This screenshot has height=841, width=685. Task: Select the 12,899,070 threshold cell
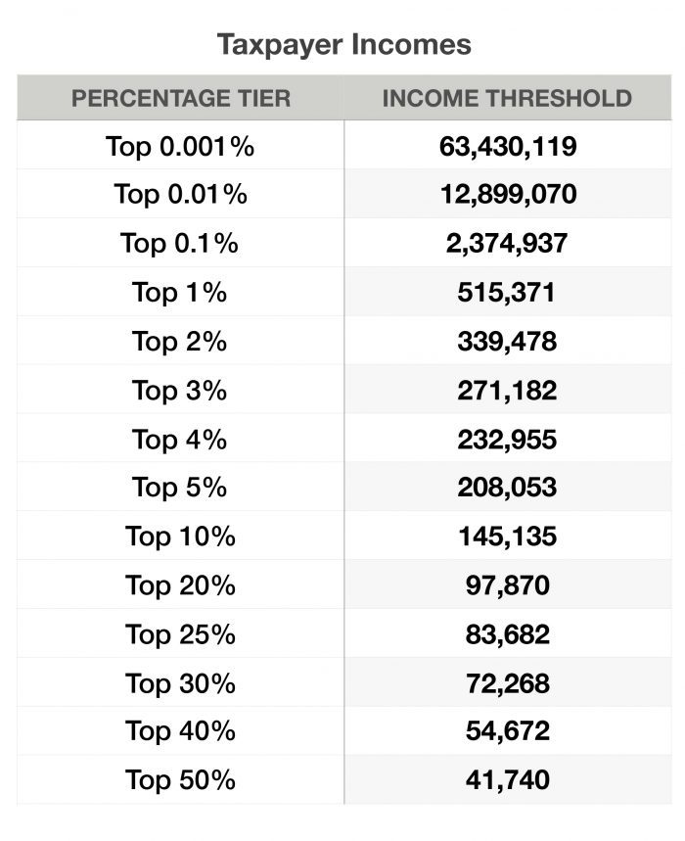(506, 195)
